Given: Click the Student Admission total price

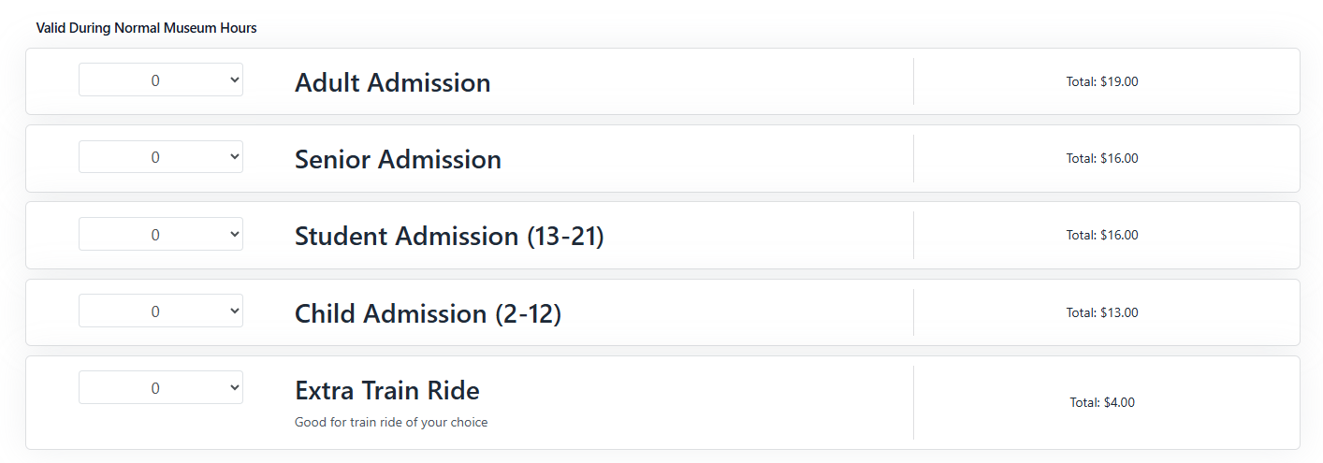Looking at the screenshot, I should click(x=1102, y=235).
